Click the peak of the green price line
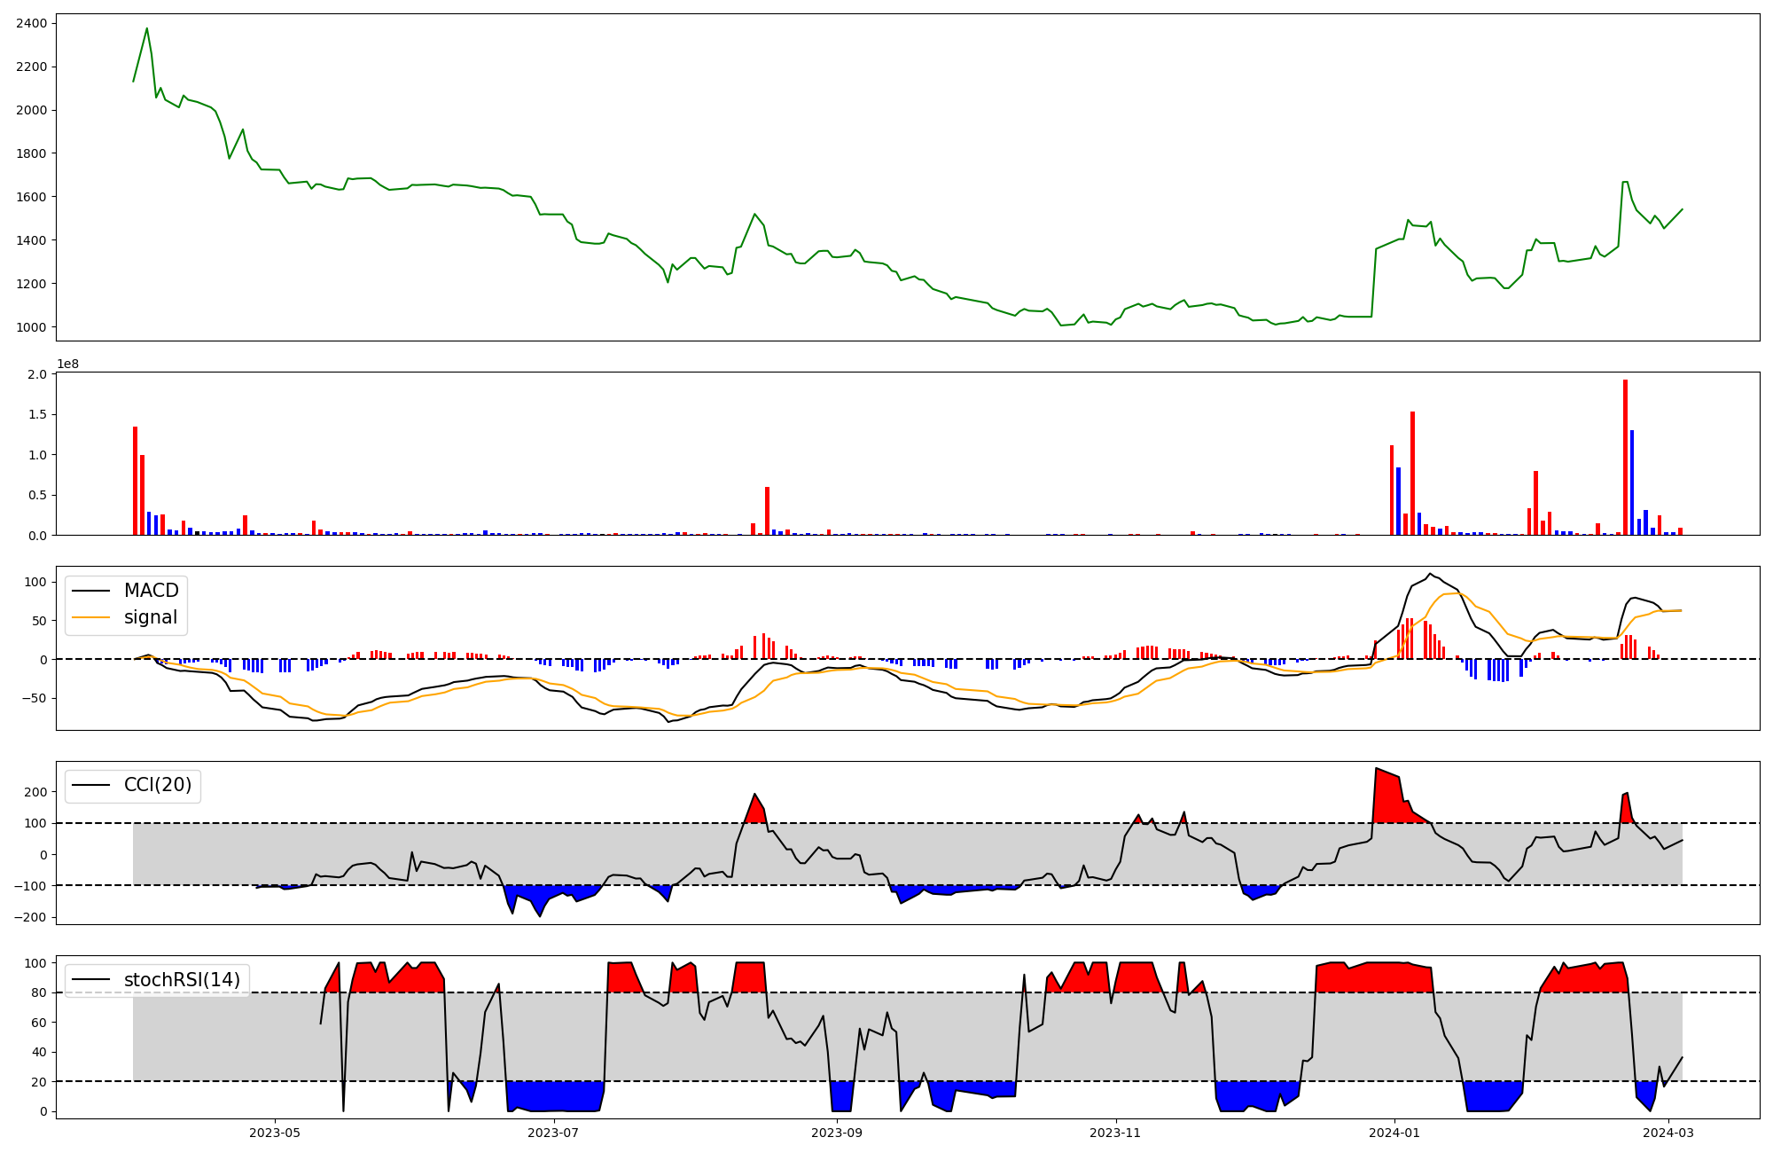 click(147, 28)
